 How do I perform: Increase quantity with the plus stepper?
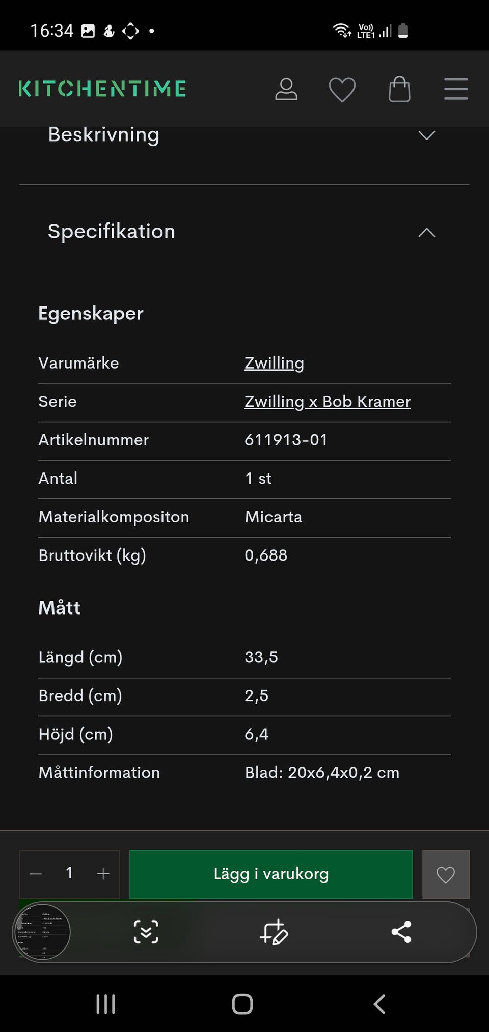coord(102,874)
